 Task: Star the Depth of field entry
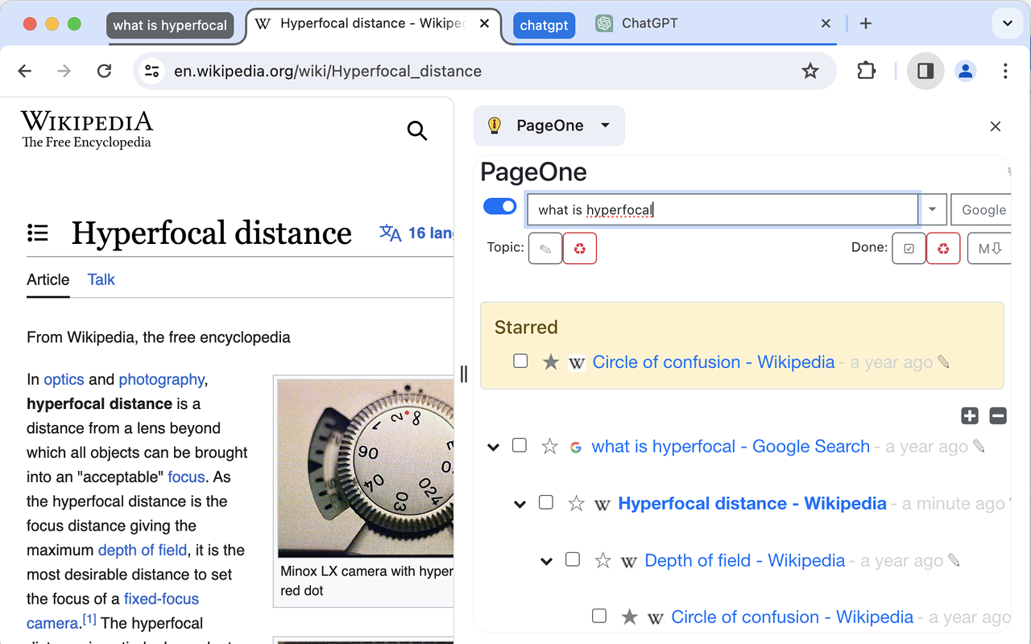point(602,560)
